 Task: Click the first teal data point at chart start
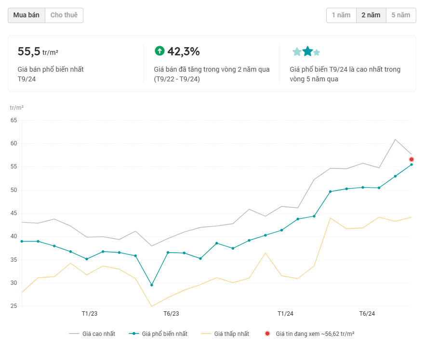pyautogui.click(x=22, y=241)
